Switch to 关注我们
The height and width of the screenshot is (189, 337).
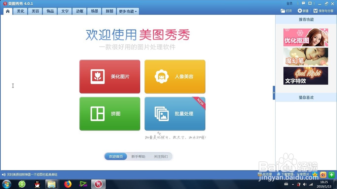point(161,156)
